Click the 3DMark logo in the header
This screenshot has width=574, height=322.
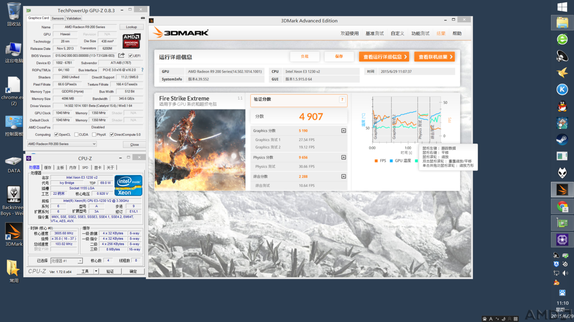click(181, 33)
